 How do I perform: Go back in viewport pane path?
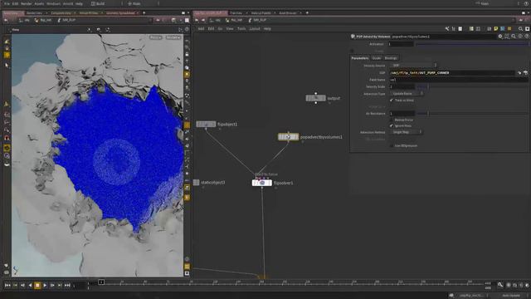7,20
